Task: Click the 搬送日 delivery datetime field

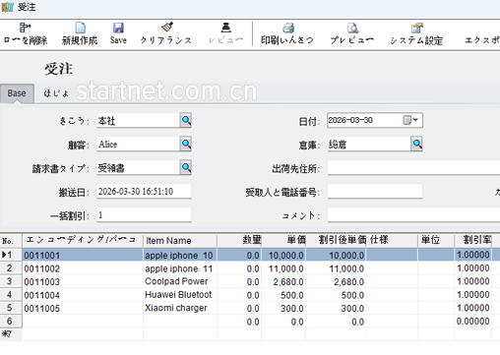Action: [x=144, y=191]
